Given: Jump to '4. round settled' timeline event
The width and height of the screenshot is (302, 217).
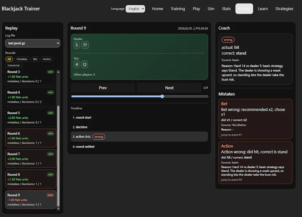Looking at the screenshot, I should pos(139,147).
